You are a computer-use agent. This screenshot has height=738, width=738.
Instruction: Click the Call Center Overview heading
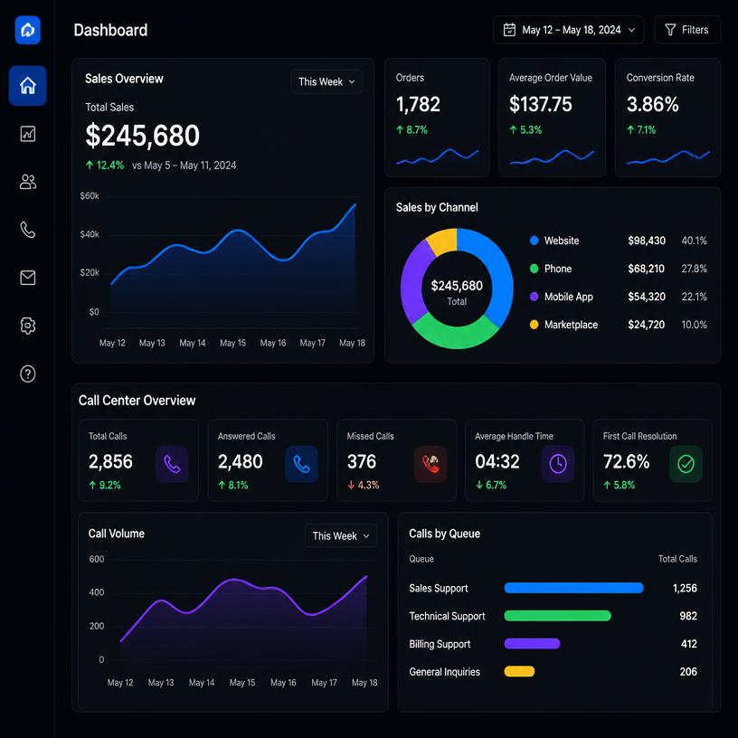[x=137, y=400]
